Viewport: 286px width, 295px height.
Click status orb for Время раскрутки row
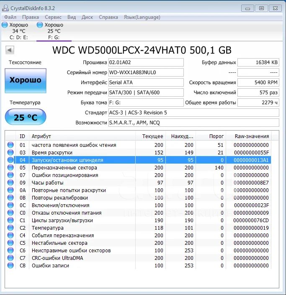click(x=10, y=152)
